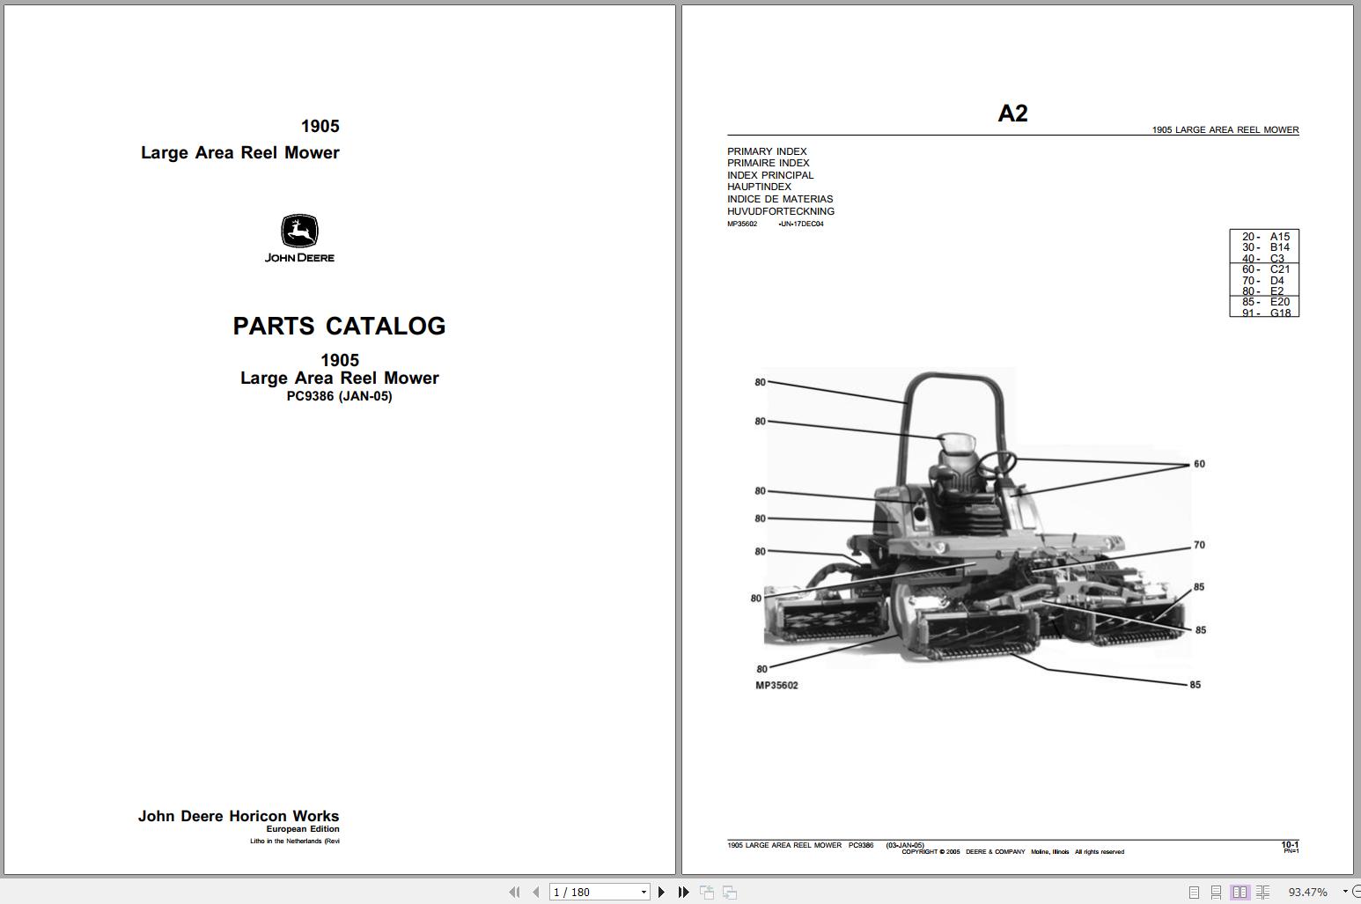Click the previous view icon
1361x904 pixels.
pyautogui.click(x=707, y=892)
